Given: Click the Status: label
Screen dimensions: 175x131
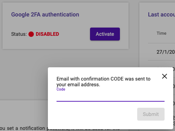Looking at the screenshot, I should coord(19,34).
